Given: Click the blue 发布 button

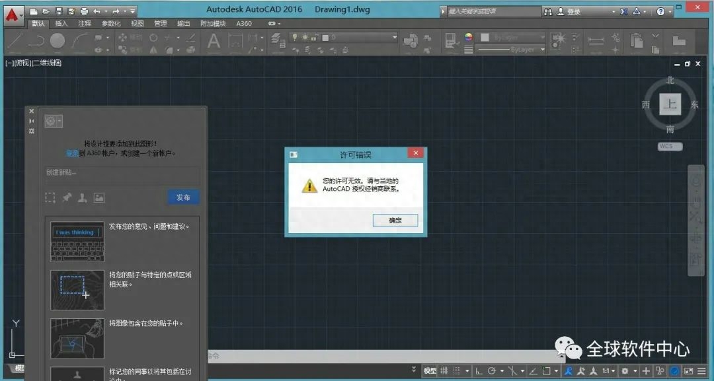Looking at the screenshot, I should [x=183, y=197].
